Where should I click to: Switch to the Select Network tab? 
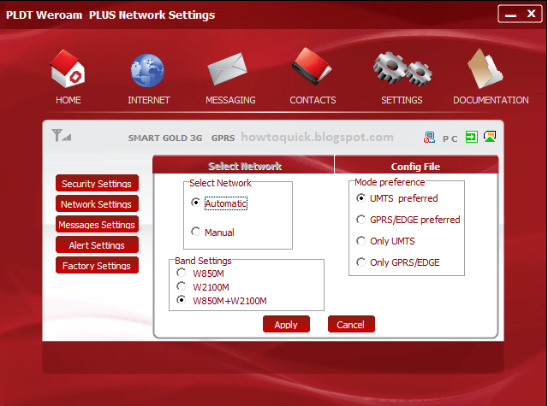[243, 165]
